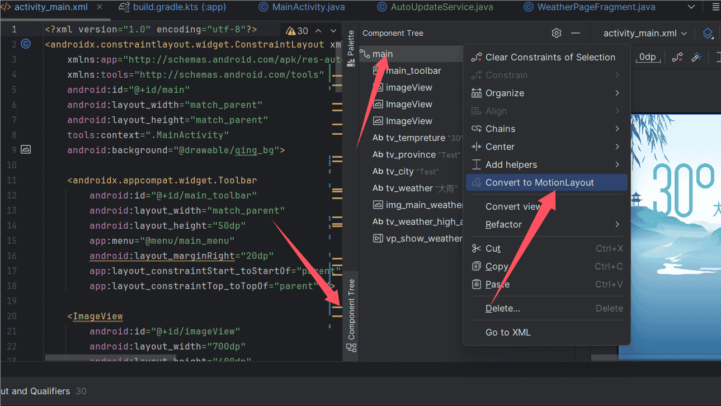This screenshot has width=721, height=406.
Task: Open activity_main.xml file dropdown in design toolbar
Action: 645,33
